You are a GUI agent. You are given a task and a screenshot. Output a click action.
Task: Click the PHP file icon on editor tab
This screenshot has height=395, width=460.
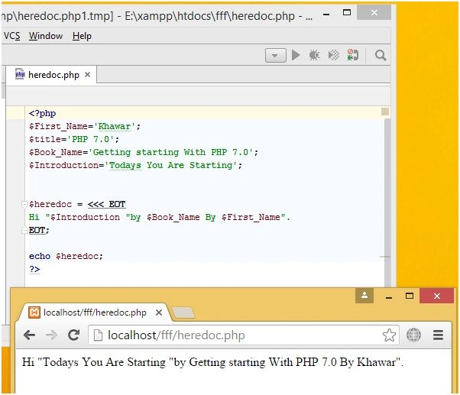pos(20,74)
